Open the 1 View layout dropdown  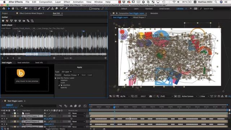click(x=204, y=96)
